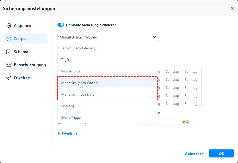
Task: Toggle Geplante Sicherung aktivieren switch
Action: (x=61, y=25)
